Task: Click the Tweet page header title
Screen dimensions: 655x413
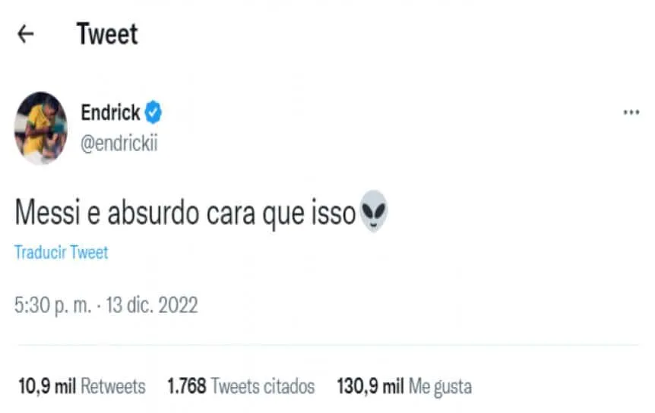Action: 108,34
